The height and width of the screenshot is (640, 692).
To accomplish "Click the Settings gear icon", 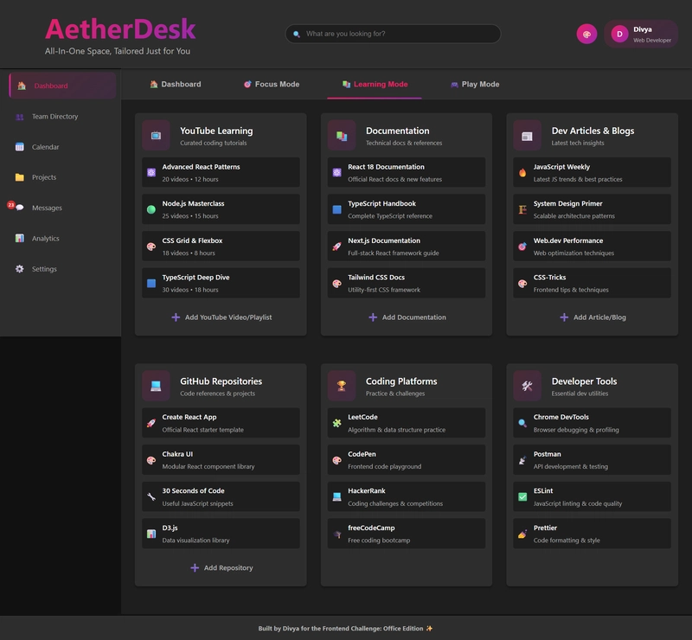I will pos(20,269).
